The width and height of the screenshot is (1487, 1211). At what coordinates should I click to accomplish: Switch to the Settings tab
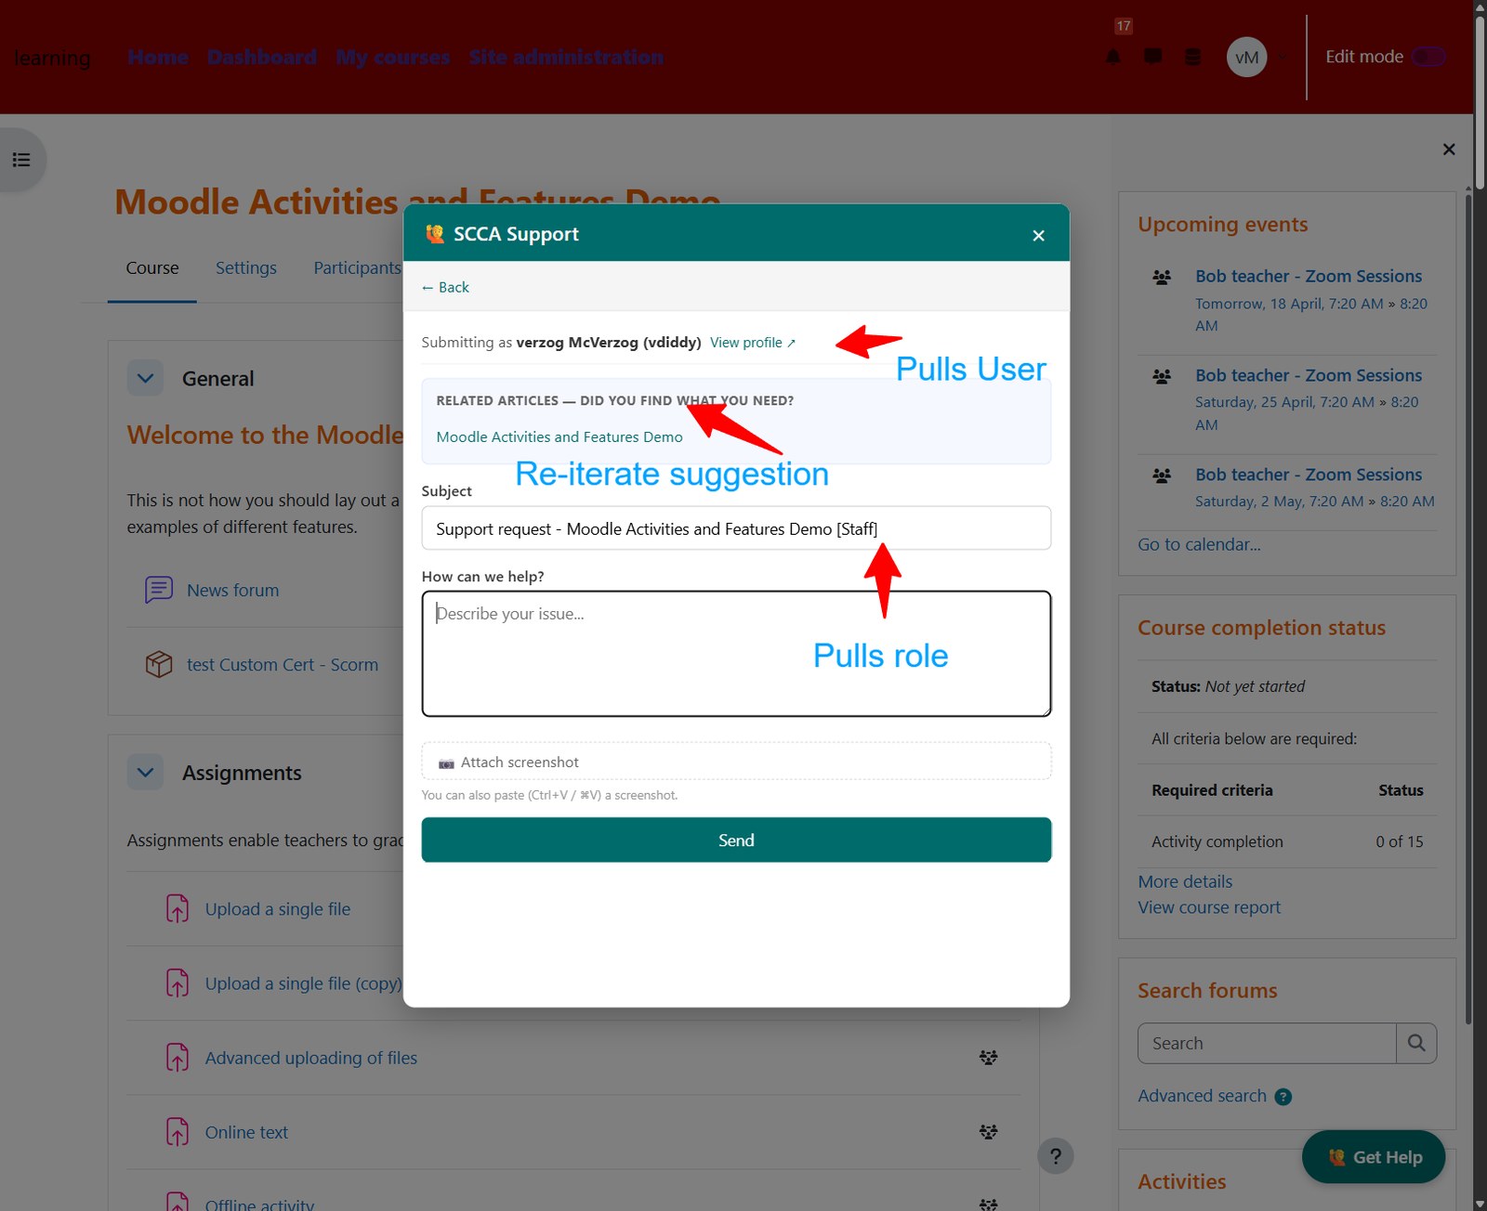tap(246, 267)
